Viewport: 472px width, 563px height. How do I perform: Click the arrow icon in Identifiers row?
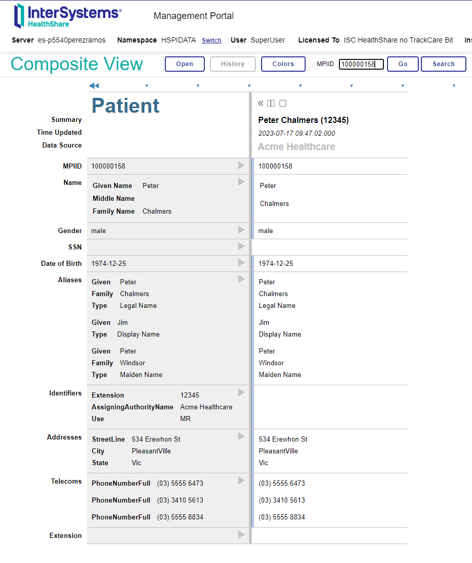tap(242, 392)
